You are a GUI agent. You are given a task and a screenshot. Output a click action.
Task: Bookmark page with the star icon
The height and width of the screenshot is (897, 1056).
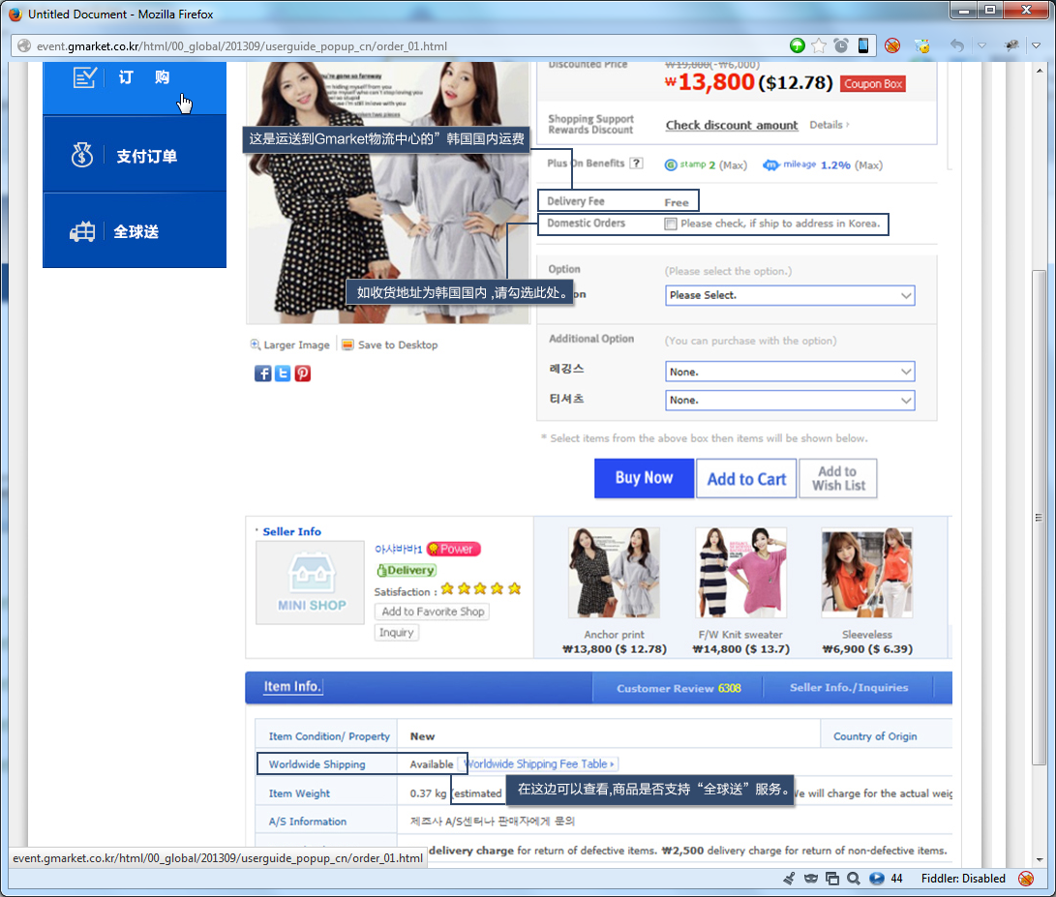point(819,45)
